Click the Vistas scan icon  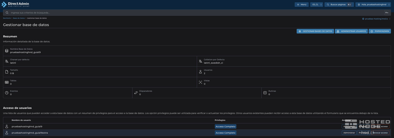click(x=200, y=82)
